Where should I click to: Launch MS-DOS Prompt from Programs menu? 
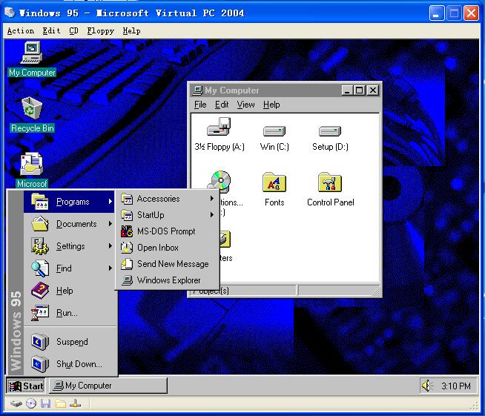tap(168, 231)
